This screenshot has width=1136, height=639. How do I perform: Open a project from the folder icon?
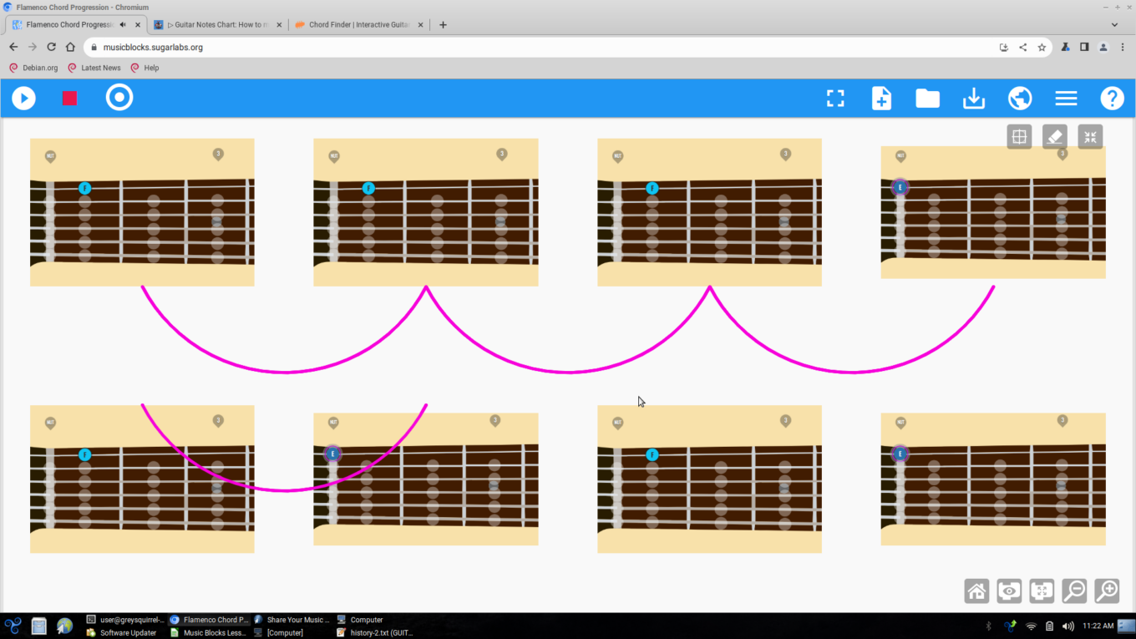pos(927,99)
